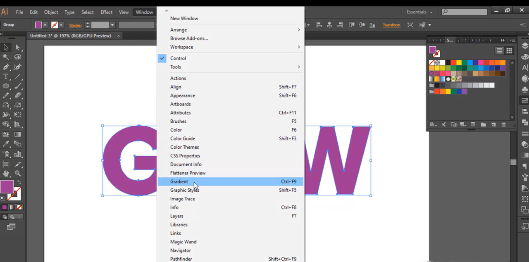
Task: Pick the Line Segment tool
Action: 18,76
